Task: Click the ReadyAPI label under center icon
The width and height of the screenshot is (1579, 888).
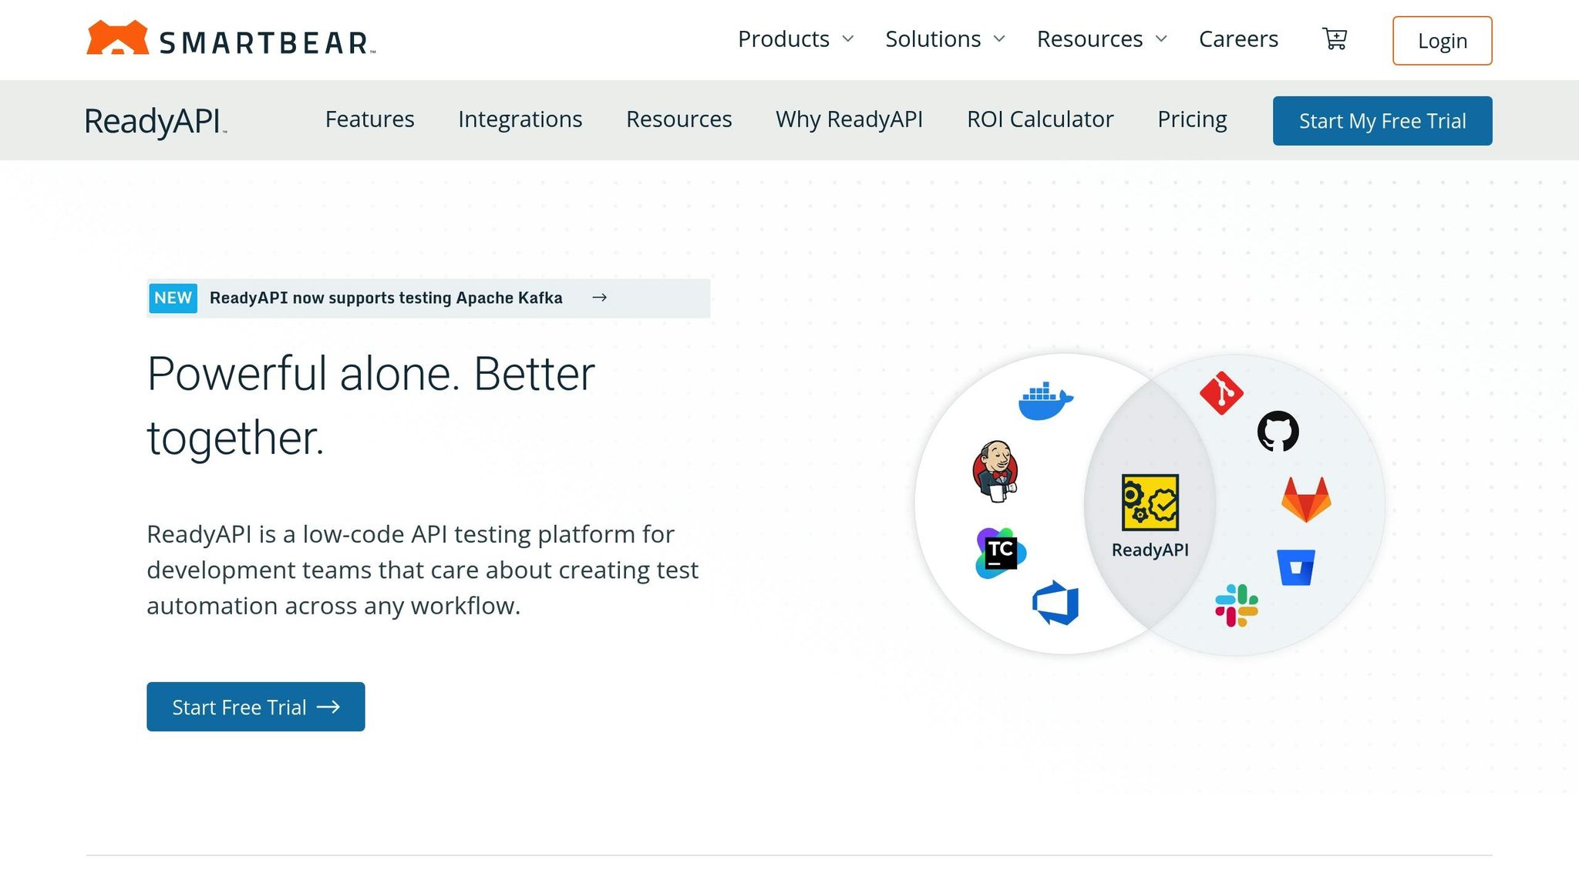Action: pyautogui.click(x=1150, y=550)
